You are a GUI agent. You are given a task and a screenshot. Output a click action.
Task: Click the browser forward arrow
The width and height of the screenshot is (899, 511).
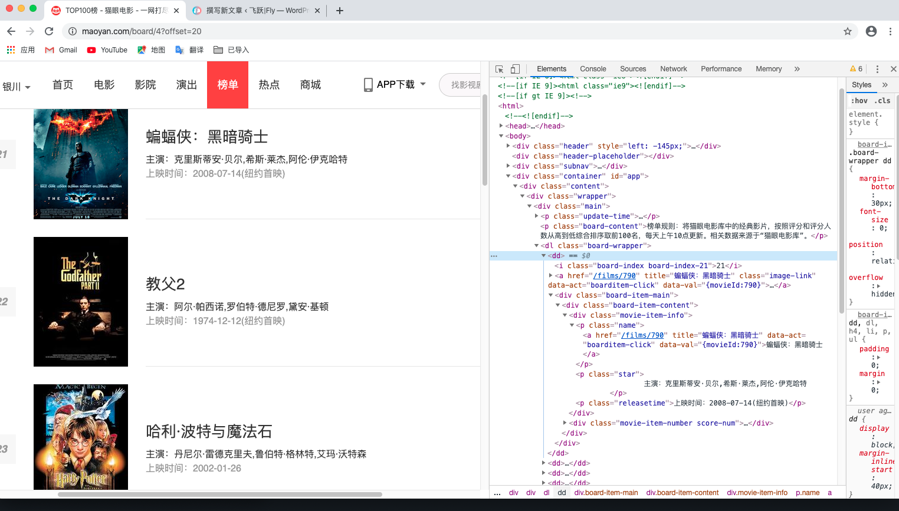(x=30, y=31)
